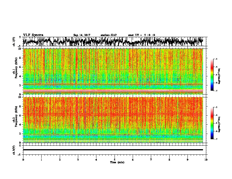The height and width of the screenshot is (179, 232).
Task: Click the "station=KAP" label
Action: [x=109, y=35]
